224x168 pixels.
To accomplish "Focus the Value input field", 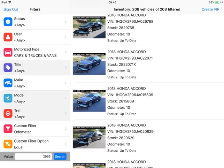I will [x=33, y=156].
